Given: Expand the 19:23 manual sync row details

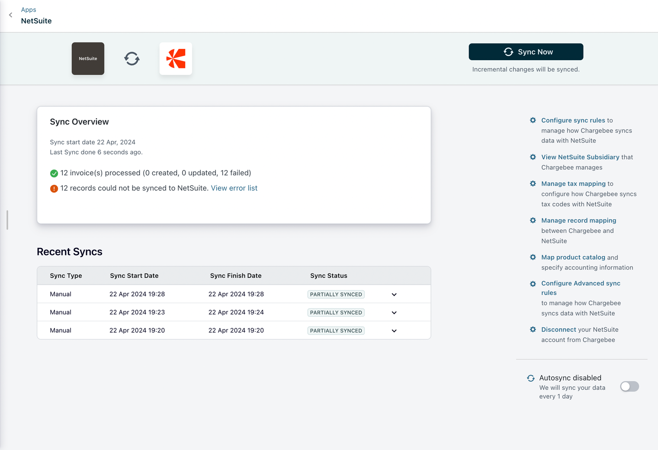Looking at the screenshot, I should pyautogui.click(x=394, y=313).
